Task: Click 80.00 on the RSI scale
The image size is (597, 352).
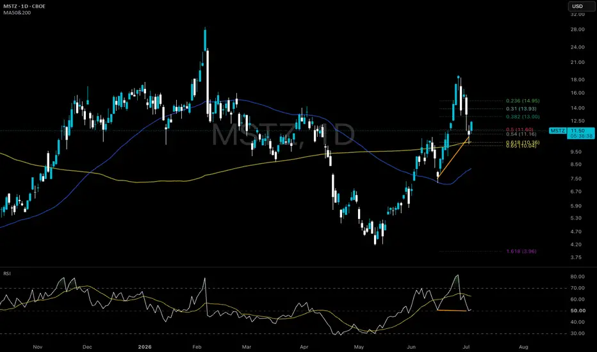Action: (x=578, y=276)
